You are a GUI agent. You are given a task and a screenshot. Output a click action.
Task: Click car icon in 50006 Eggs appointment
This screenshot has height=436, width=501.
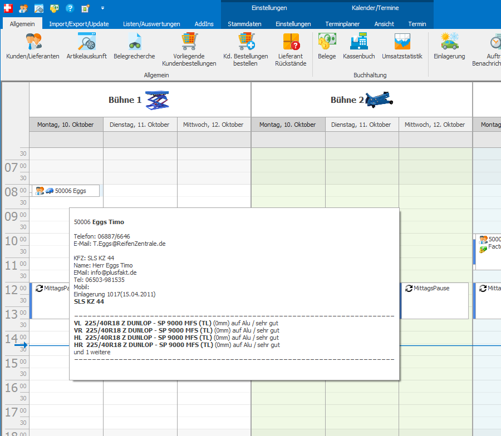tap(50, 191)
